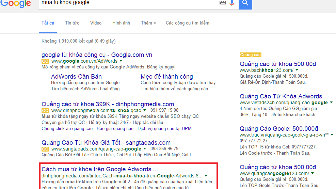Viewport: 336px width, 189px height.
Task: Switch to the 'Tin tức' tab
Action: tap(72, 23)
